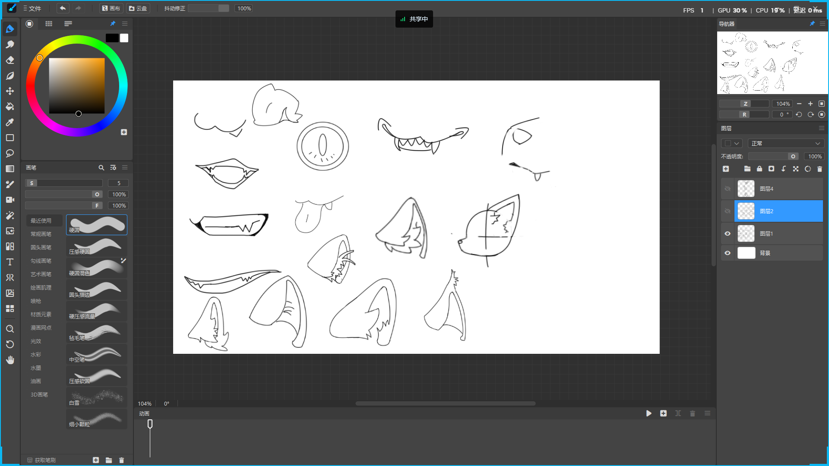Screen dimensions: 829x466
Task: Switch to color swatches grid tab
Action: pyautogui.click(x=49, y=24)
